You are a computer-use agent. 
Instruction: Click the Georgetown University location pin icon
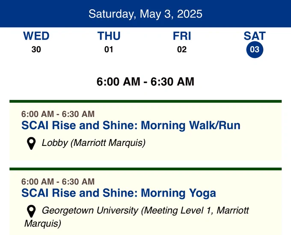pos(31,211)
